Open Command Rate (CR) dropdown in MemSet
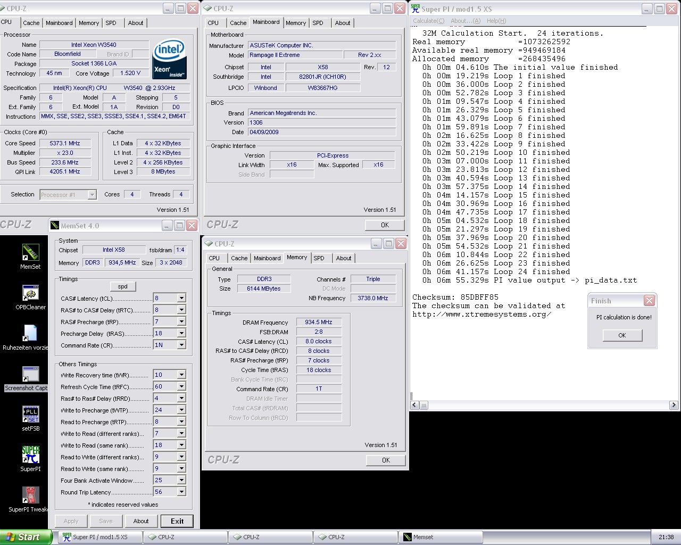This screenshot has width=681, height=545. point(181,345)
